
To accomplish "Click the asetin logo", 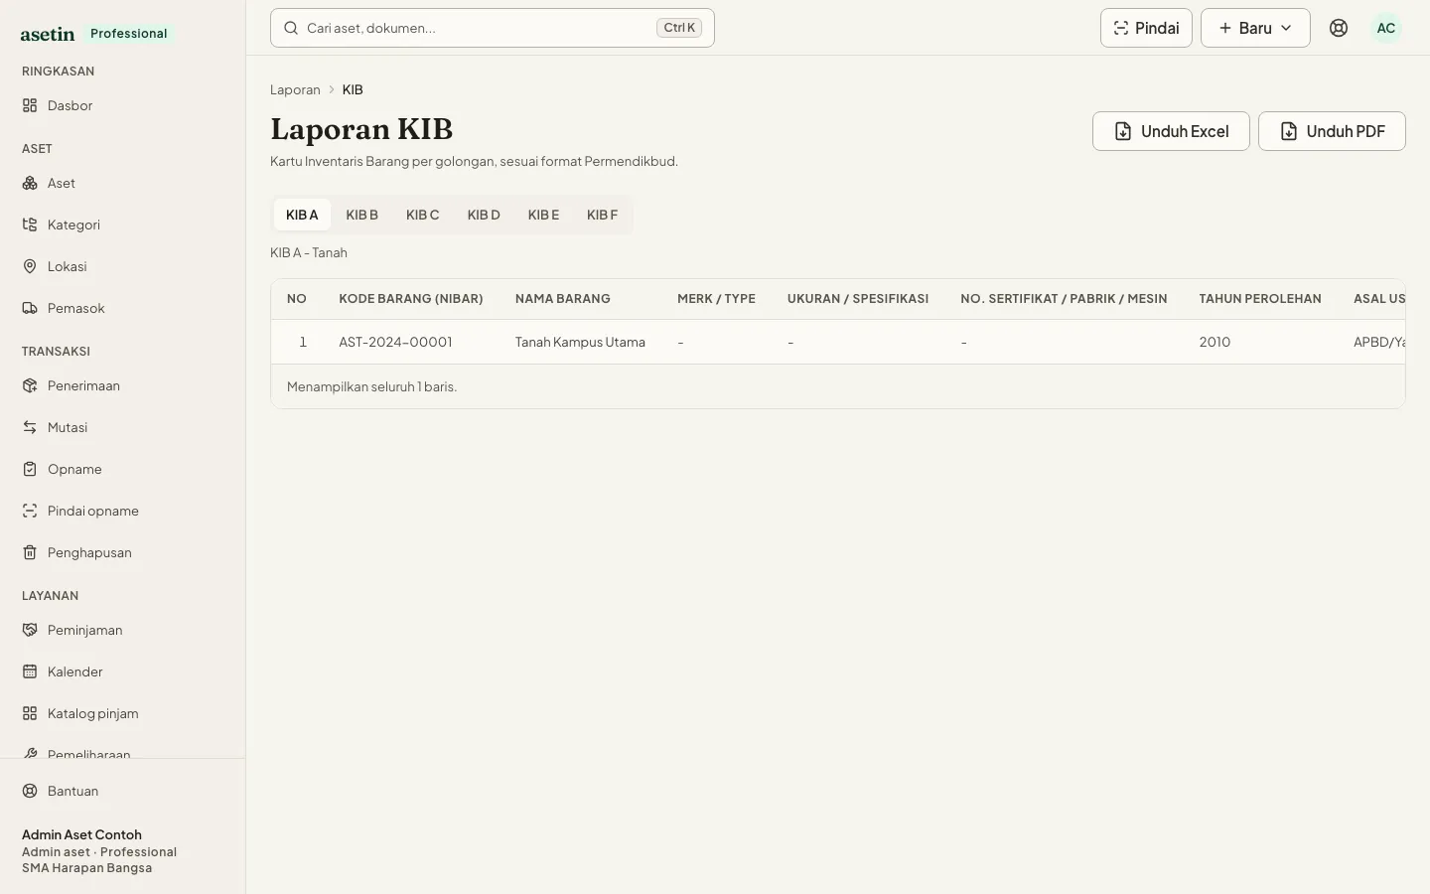I will pyautogui.click(x=48, y=34).
